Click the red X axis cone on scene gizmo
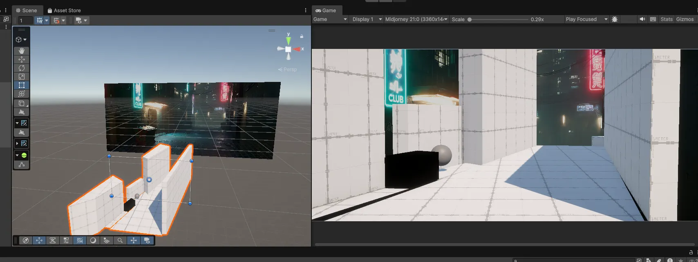Image resolution: width=698 pixels, height=262 pixels. pyautogui.click(x=297, y=49)
